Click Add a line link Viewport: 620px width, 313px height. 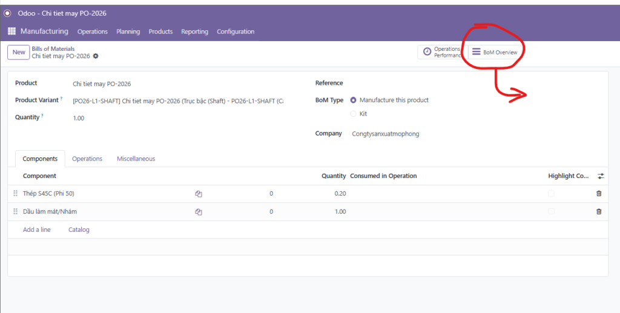37,229
